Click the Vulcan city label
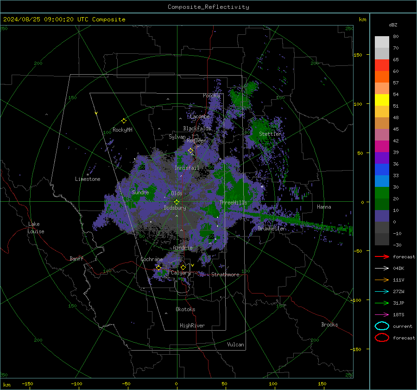 236,345
